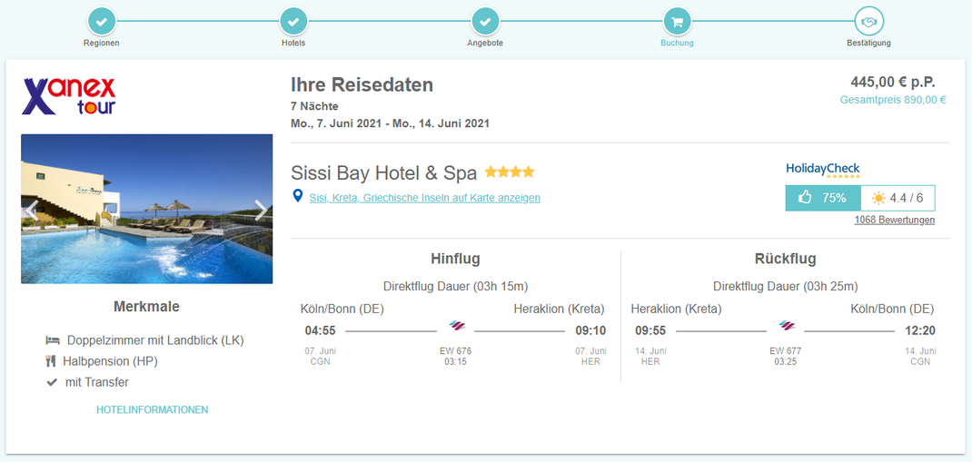Click the Regionen step checkmark icon

click(x=102, y=20)
